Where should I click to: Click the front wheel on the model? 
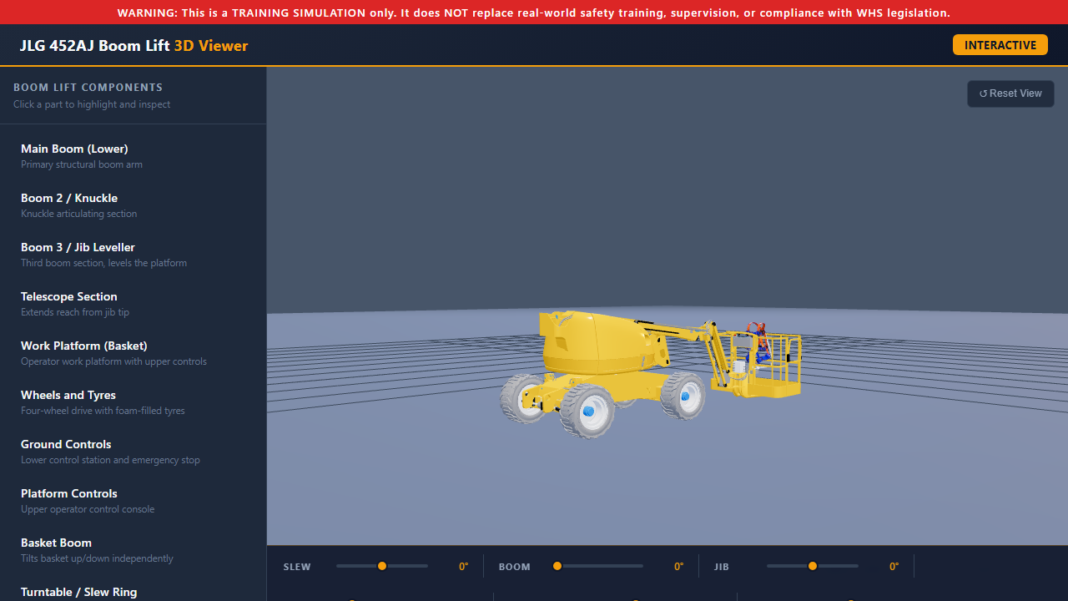point(587,411)
